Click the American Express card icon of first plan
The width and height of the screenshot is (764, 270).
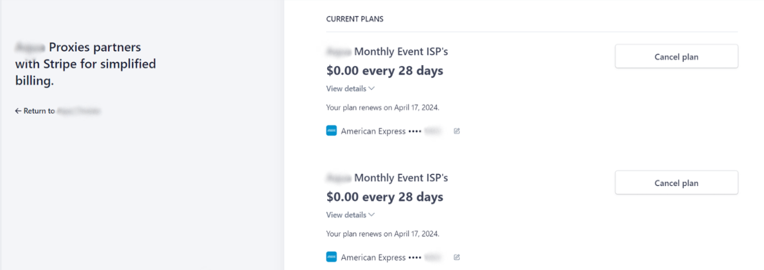[x=332, y=131]
